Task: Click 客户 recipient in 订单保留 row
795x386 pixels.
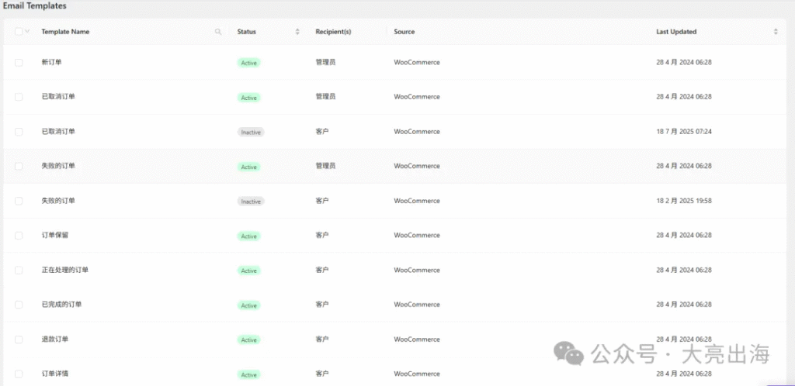Action: click(x=322, y=235)
